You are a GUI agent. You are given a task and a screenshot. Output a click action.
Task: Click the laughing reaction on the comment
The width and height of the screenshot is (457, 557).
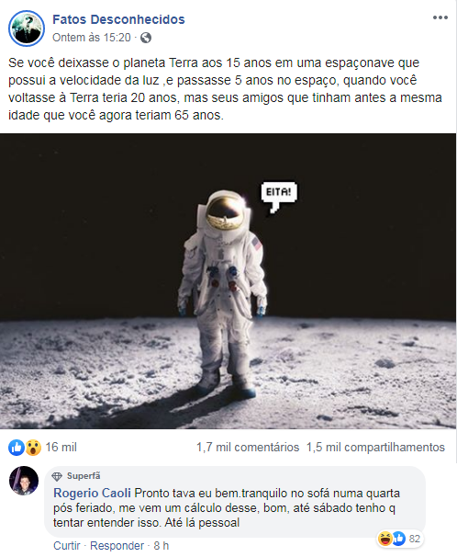[x=385, y=539]
